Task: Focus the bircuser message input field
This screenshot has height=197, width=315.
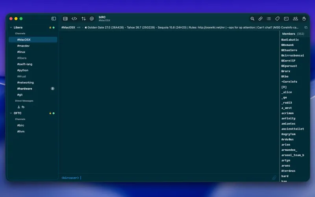Action: 169,178
